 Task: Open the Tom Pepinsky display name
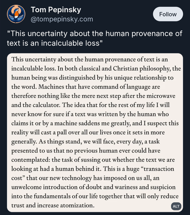click(x=56, y=10)
